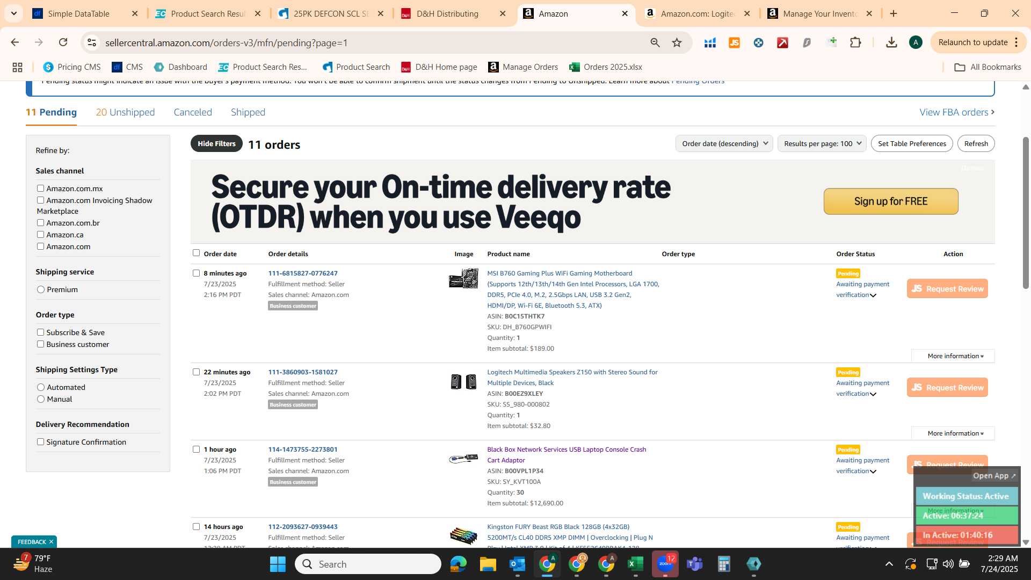This screenshot has height=580, width=1031.
Task: Open Excel from the taskbar
Action: 635,564
